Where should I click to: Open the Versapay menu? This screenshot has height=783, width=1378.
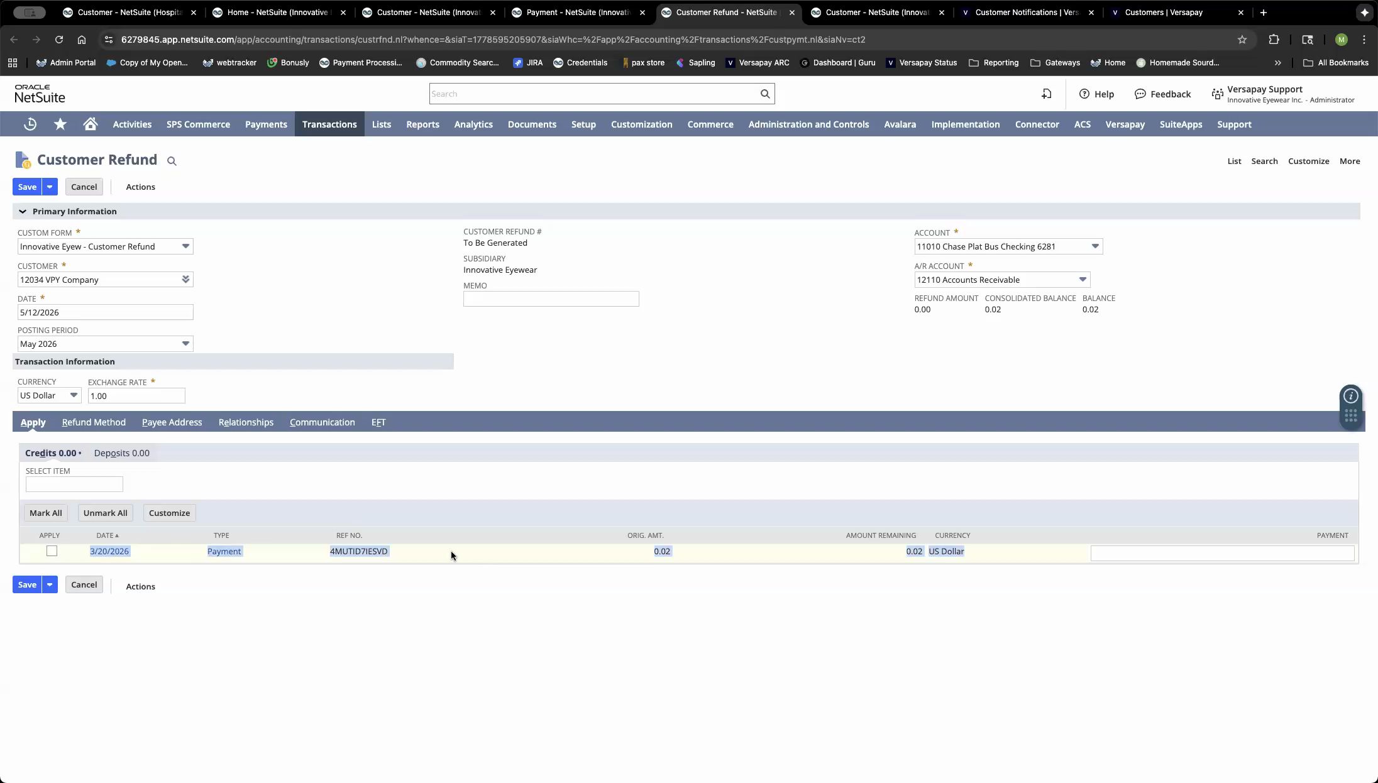tap(1125, 124)
